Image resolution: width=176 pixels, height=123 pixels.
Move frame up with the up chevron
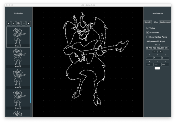point(23,23)
